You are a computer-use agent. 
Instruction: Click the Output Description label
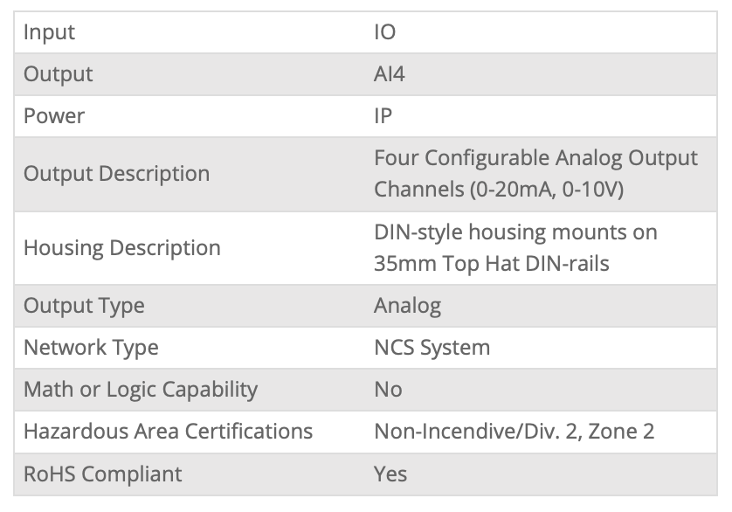(116, 174)
